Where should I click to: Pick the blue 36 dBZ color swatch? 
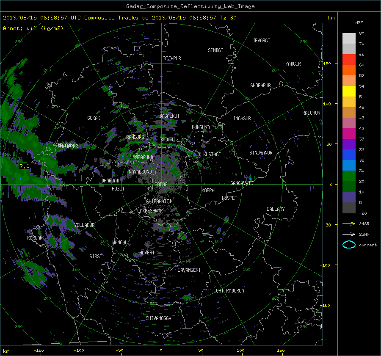pos(349,155)
